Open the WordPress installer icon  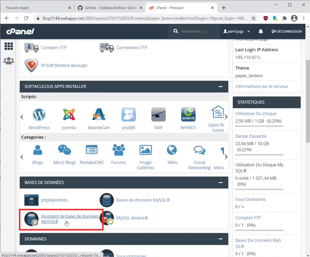point(39,115)
